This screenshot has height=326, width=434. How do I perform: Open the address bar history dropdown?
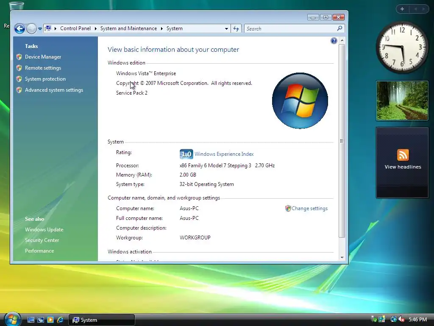(x=226, y=28)
